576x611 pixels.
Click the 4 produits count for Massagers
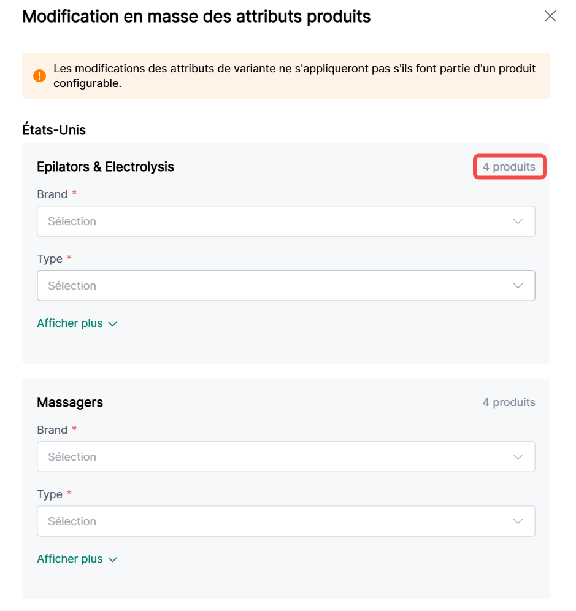tap(509, 402)
